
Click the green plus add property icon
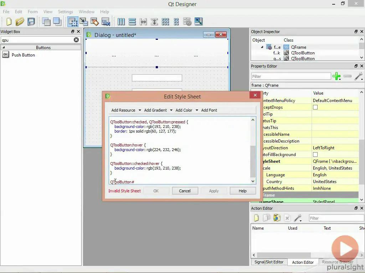point(336,76)
